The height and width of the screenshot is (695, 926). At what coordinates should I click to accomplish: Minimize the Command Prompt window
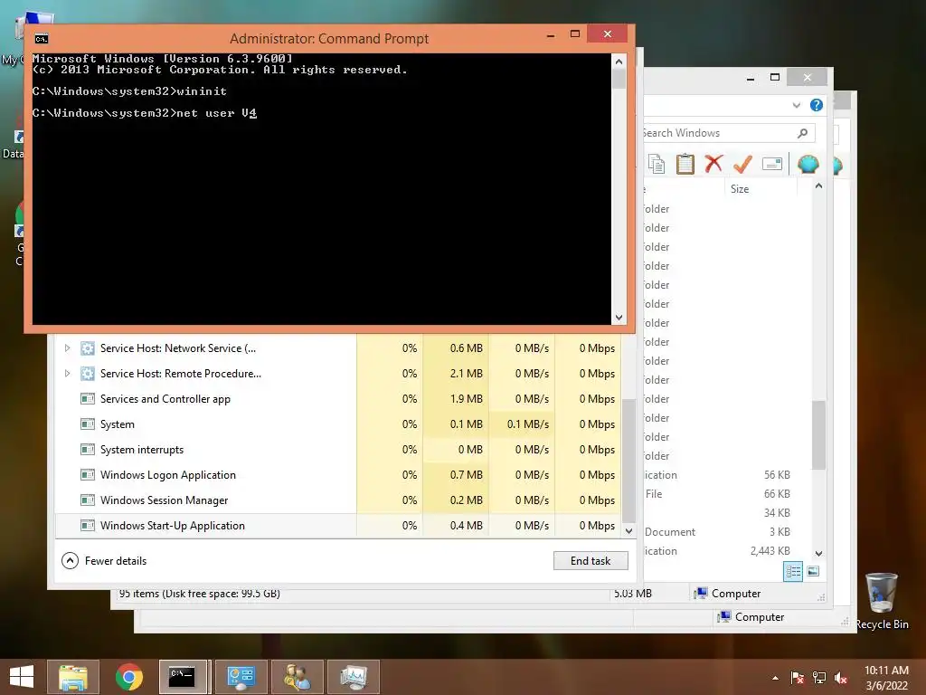coord(551,34)
